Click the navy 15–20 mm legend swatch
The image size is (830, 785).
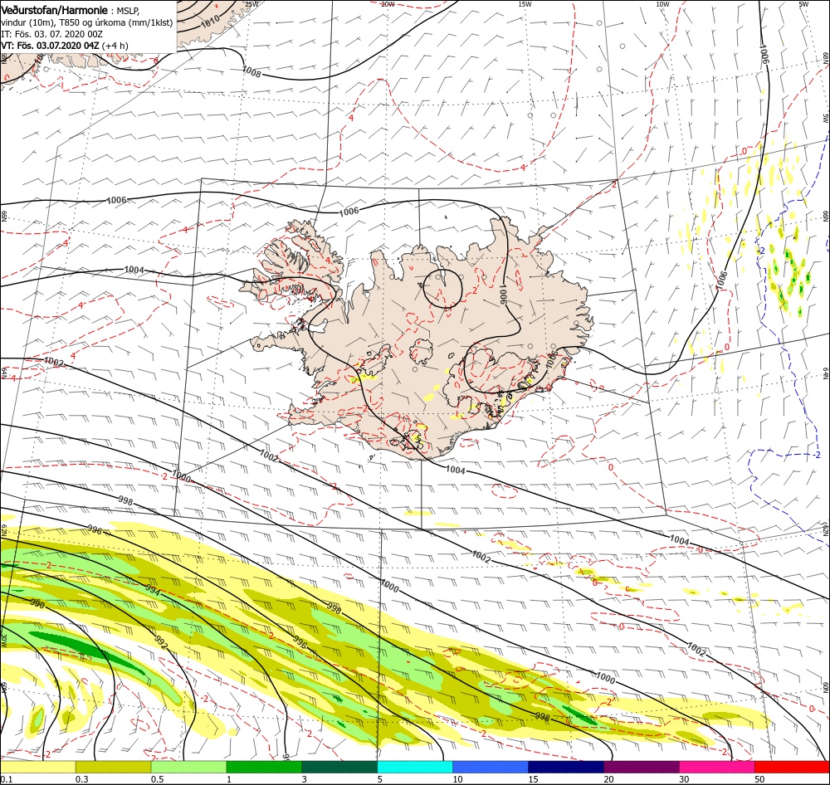coord(566,767)
